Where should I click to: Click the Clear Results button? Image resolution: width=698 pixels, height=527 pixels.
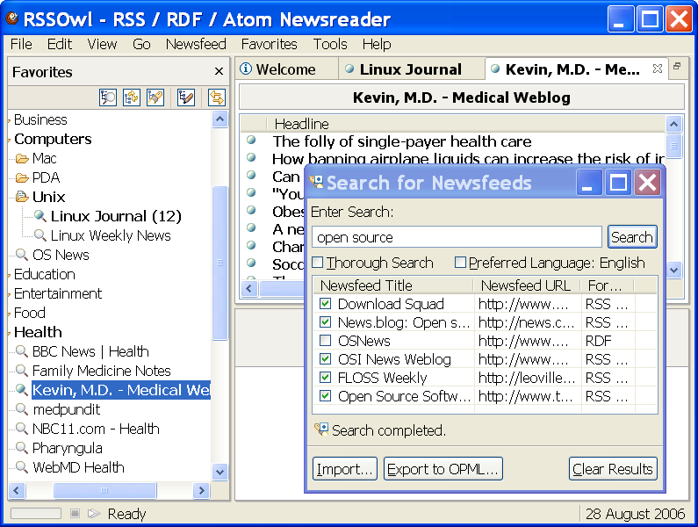point(613,469)
